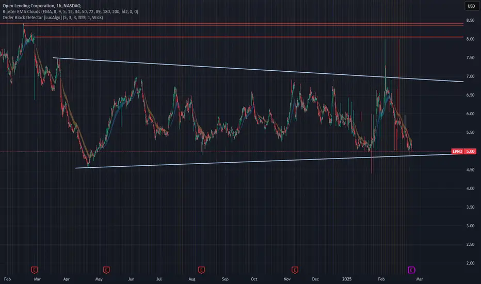Click the 6.00 price axis label
This screenshot has width=481, height=284.
470,114
